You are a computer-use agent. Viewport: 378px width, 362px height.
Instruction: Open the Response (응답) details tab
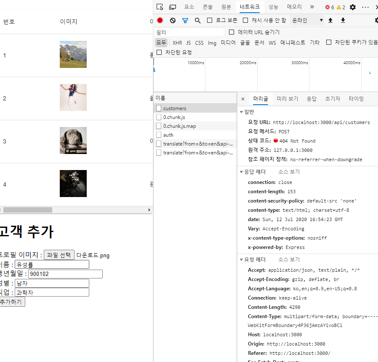(x=311, y=99)
